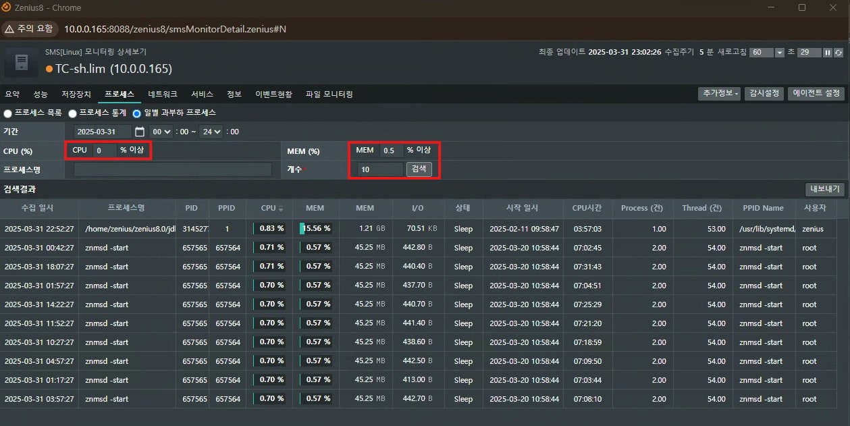
Task: Click the refresh now icon
Action: point(839,53)
